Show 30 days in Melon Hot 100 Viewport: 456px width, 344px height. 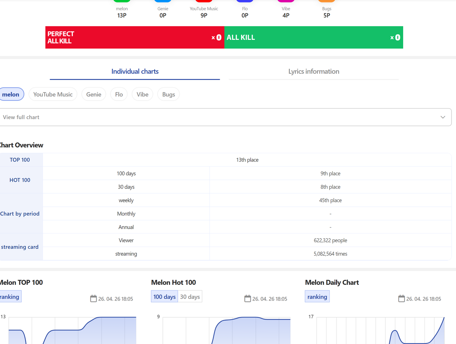(x=190, y=297)
